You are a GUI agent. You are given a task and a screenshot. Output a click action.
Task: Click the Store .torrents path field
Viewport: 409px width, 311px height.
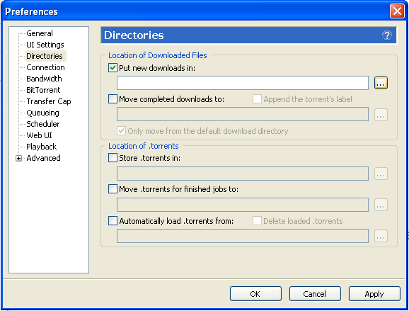[243, 174]
